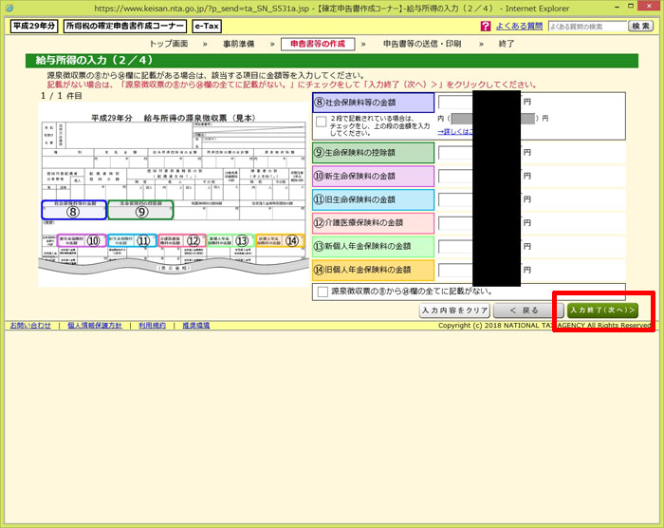Screen dimensions: 664x528
Task: Click the ⑭旧個人年金保険料の金額 label
Action: (x=373, y=270)
